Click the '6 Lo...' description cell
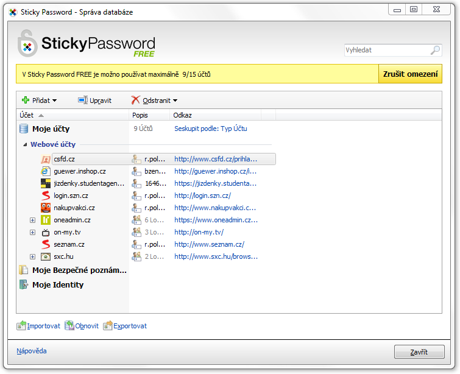Viewport: 460px width, 374px height. click(154, 220)
